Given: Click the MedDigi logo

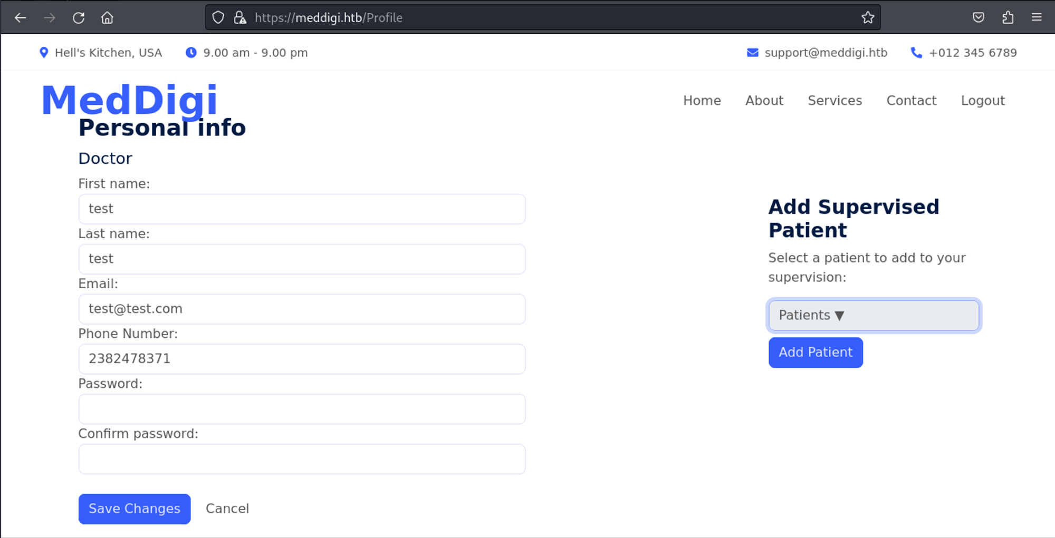Looking at the screenshot, I should 129,100.
